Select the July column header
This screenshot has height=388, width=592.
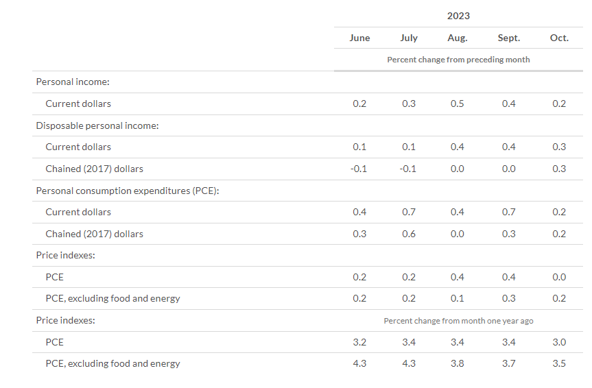tap(409, 38)
